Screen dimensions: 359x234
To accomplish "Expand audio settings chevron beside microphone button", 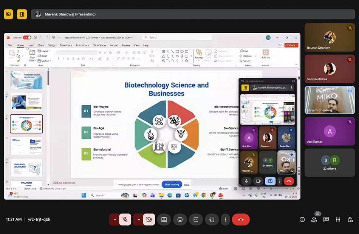I will coord(115,219).
